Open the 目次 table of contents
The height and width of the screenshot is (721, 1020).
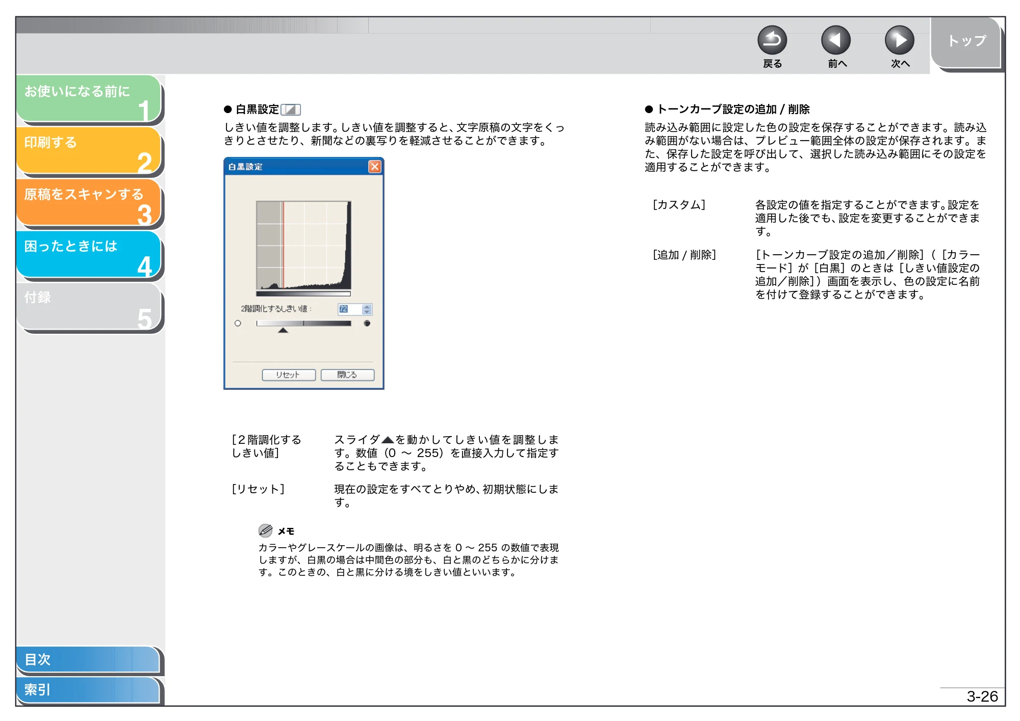pos(88,659)
